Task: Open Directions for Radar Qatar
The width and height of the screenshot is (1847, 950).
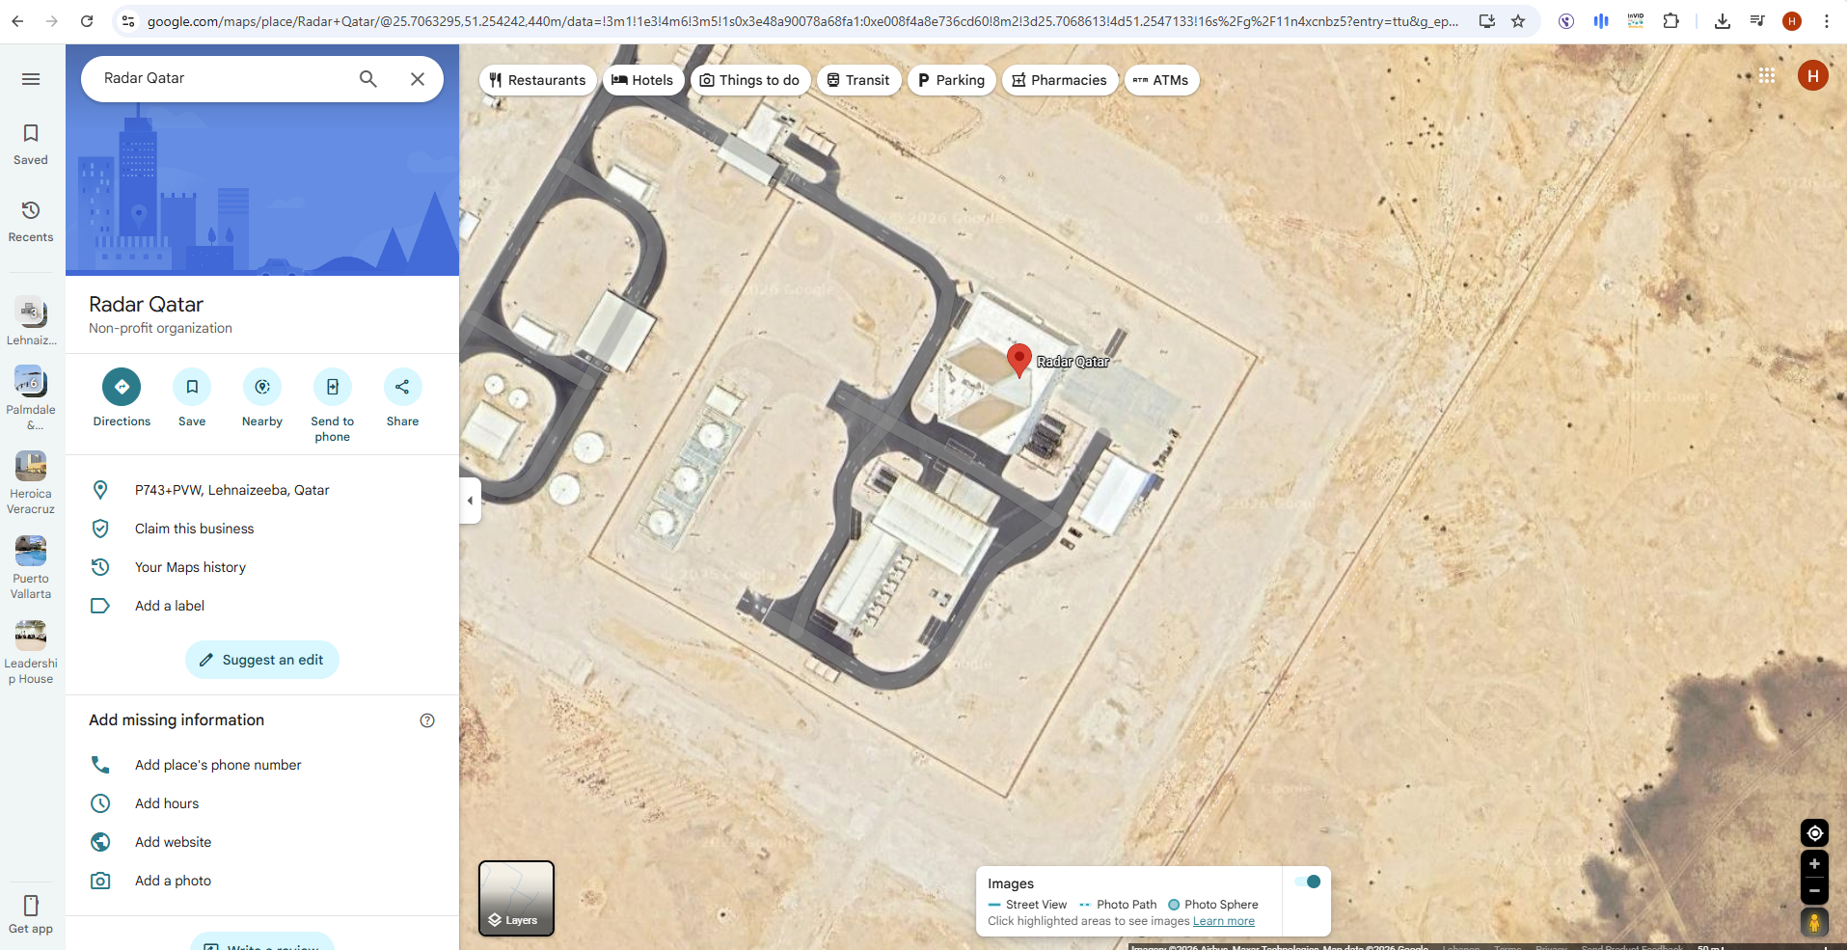Action: pos(122,387)
